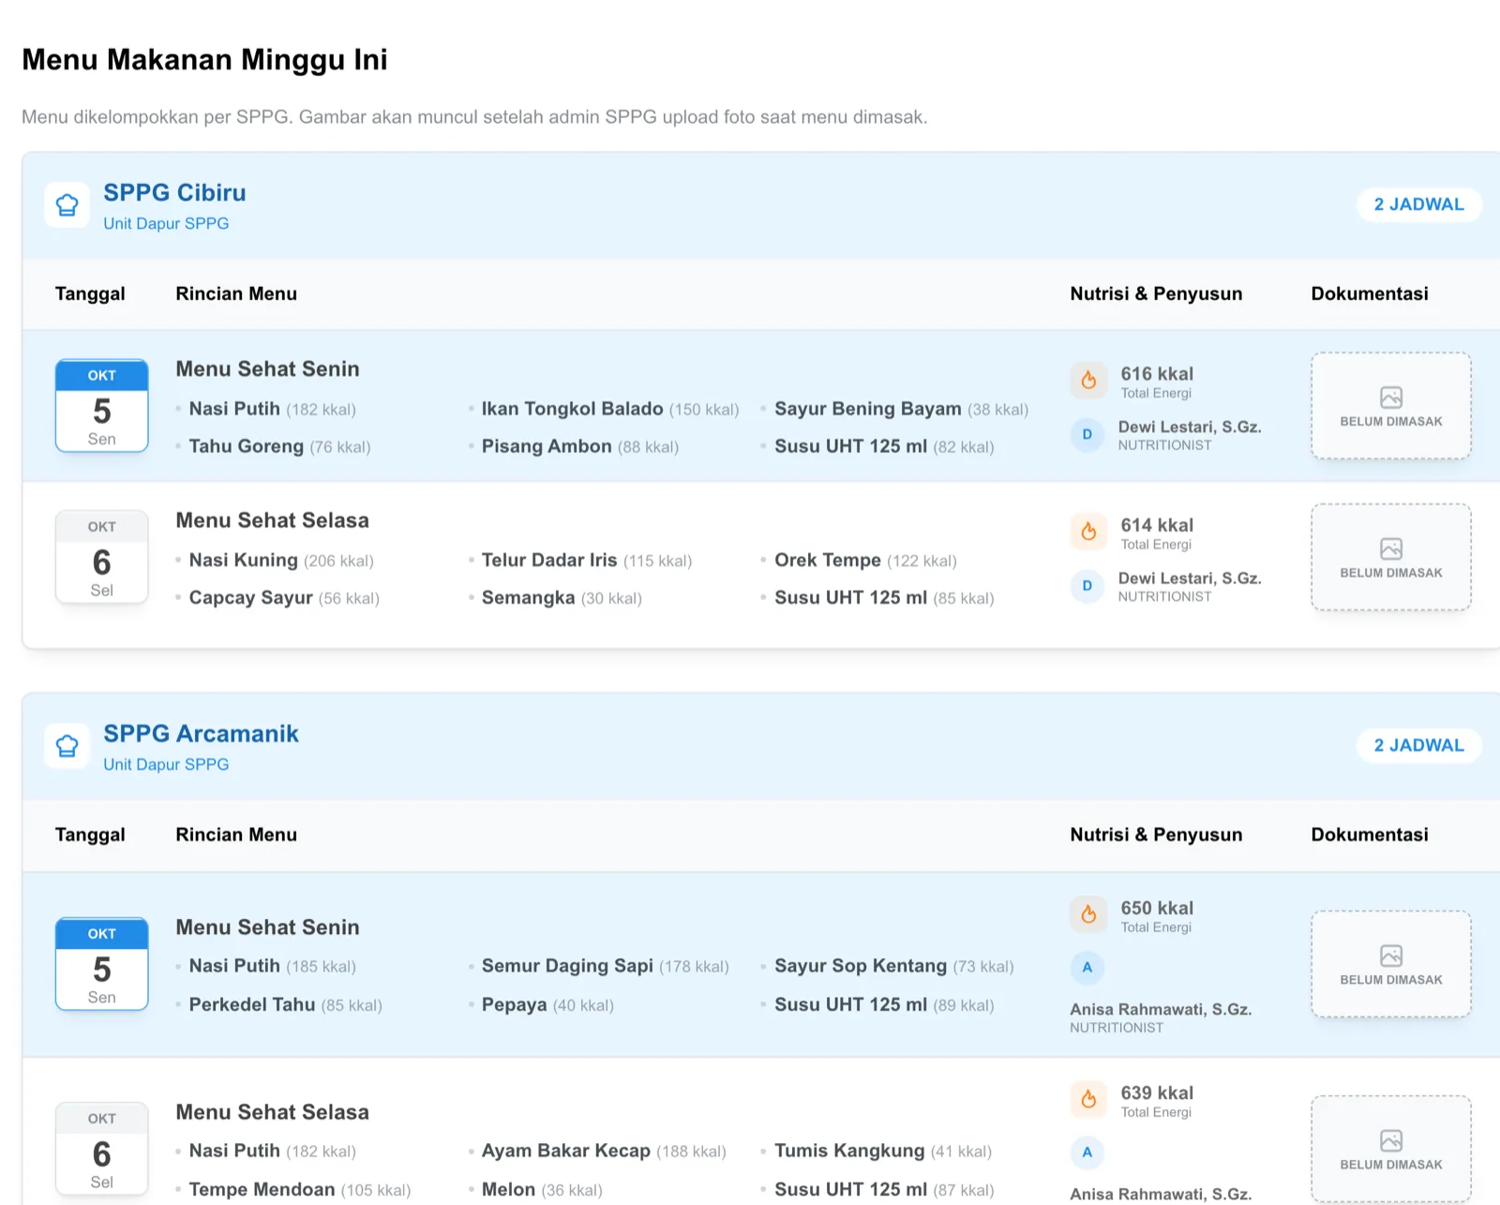Click the 2 JADWAL badge for SPPG Arcamanik
This screenshot has height=1205, width=1500.
1418,746
